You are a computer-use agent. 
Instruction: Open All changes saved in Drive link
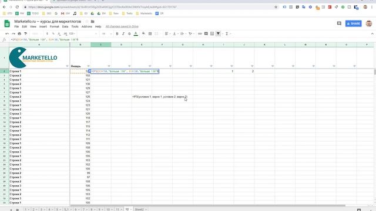pos(122,26)
